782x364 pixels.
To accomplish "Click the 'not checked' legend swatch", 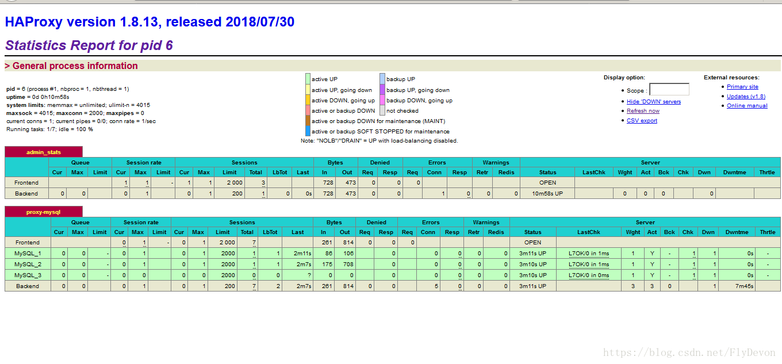I will click(382, 110).
